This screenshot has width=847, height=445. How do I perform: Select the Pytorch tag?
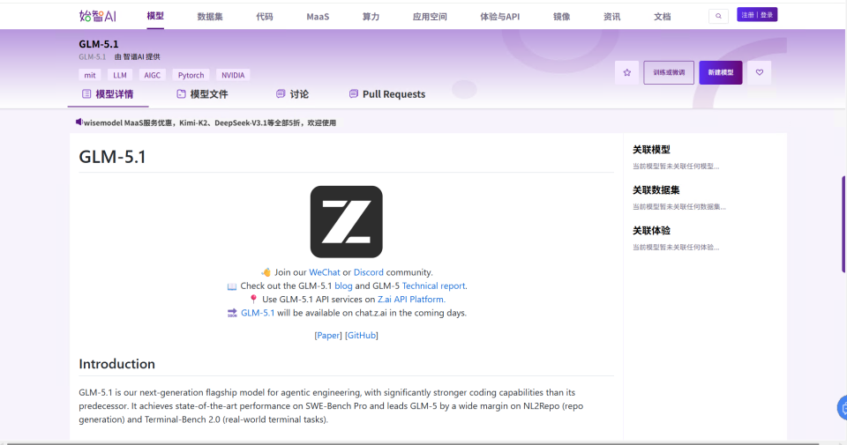coord(191,75)
